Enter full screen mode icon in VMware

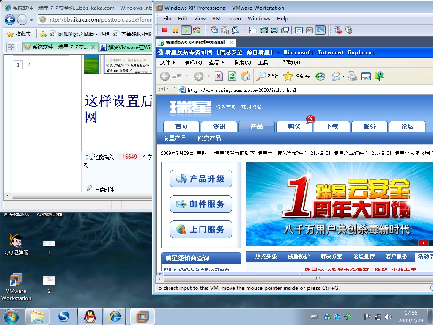274,30
